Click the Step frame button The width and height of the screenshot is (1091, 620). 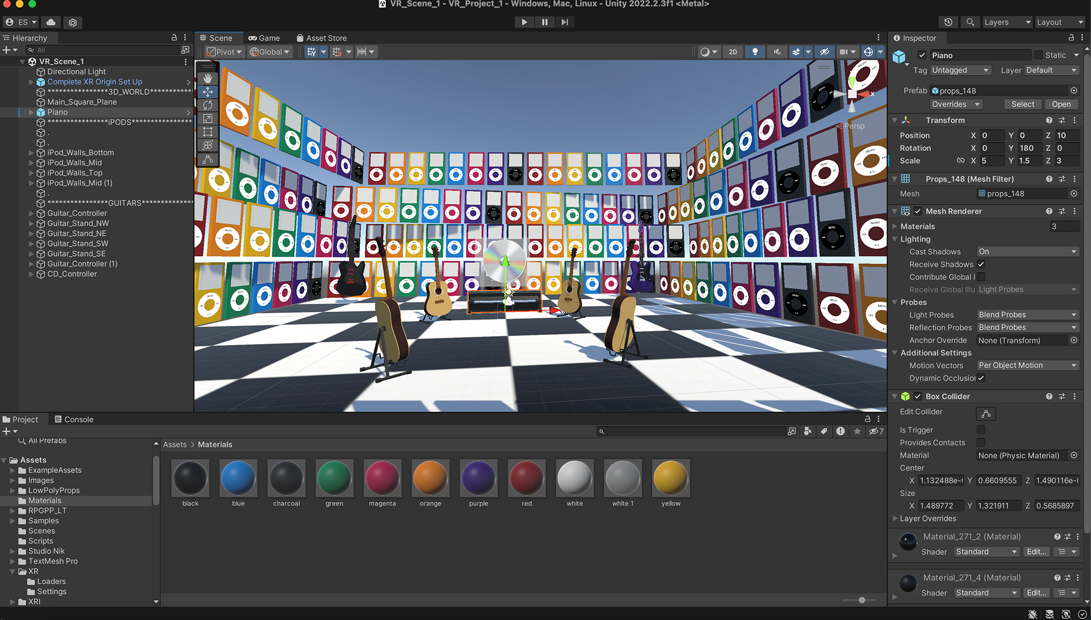(564, 22)
